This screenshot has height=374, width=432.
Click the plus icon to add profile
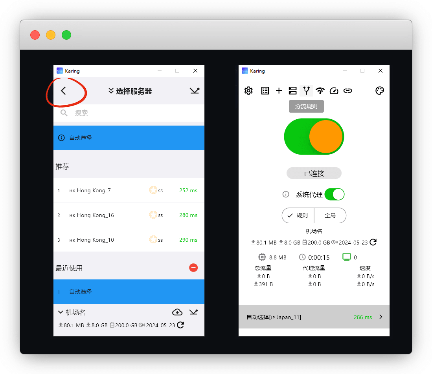279,91
